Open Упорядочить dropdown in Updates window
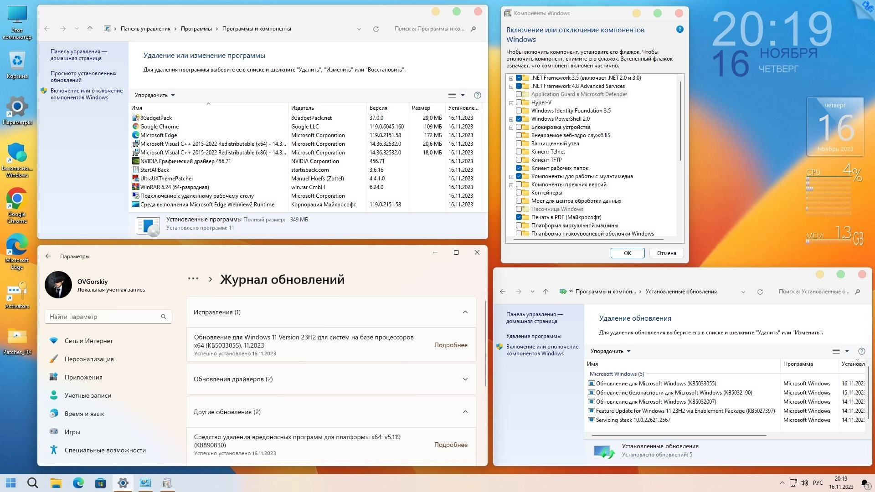Image resolution: width=875 pixels, height=492 pixels. click(610, 351)
